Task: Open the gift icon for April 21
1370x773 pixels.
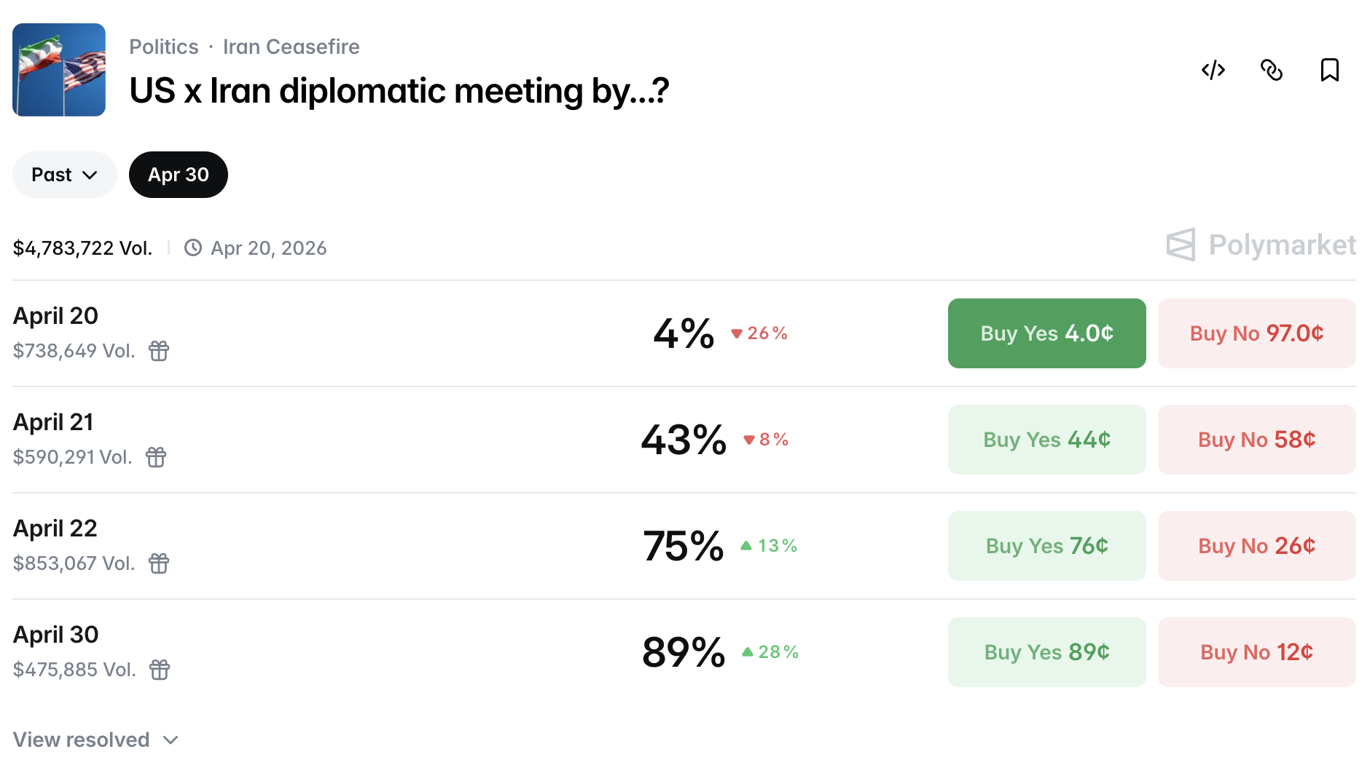Action: pos(155,457)
